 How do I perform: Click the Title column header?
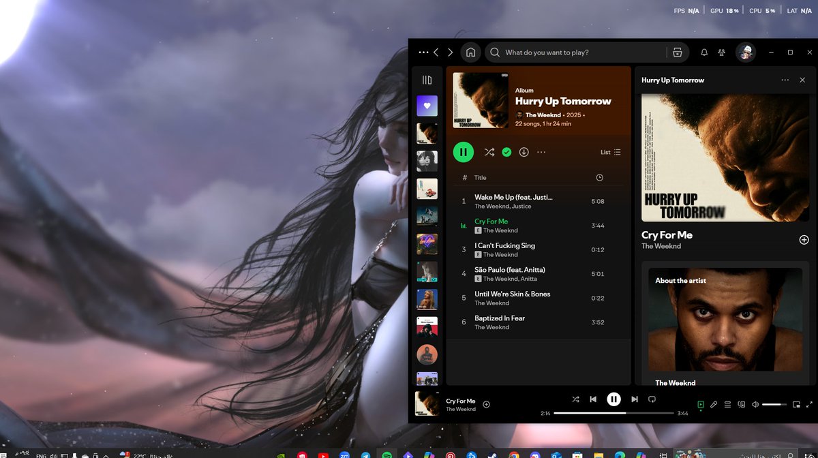pos(481,177)
